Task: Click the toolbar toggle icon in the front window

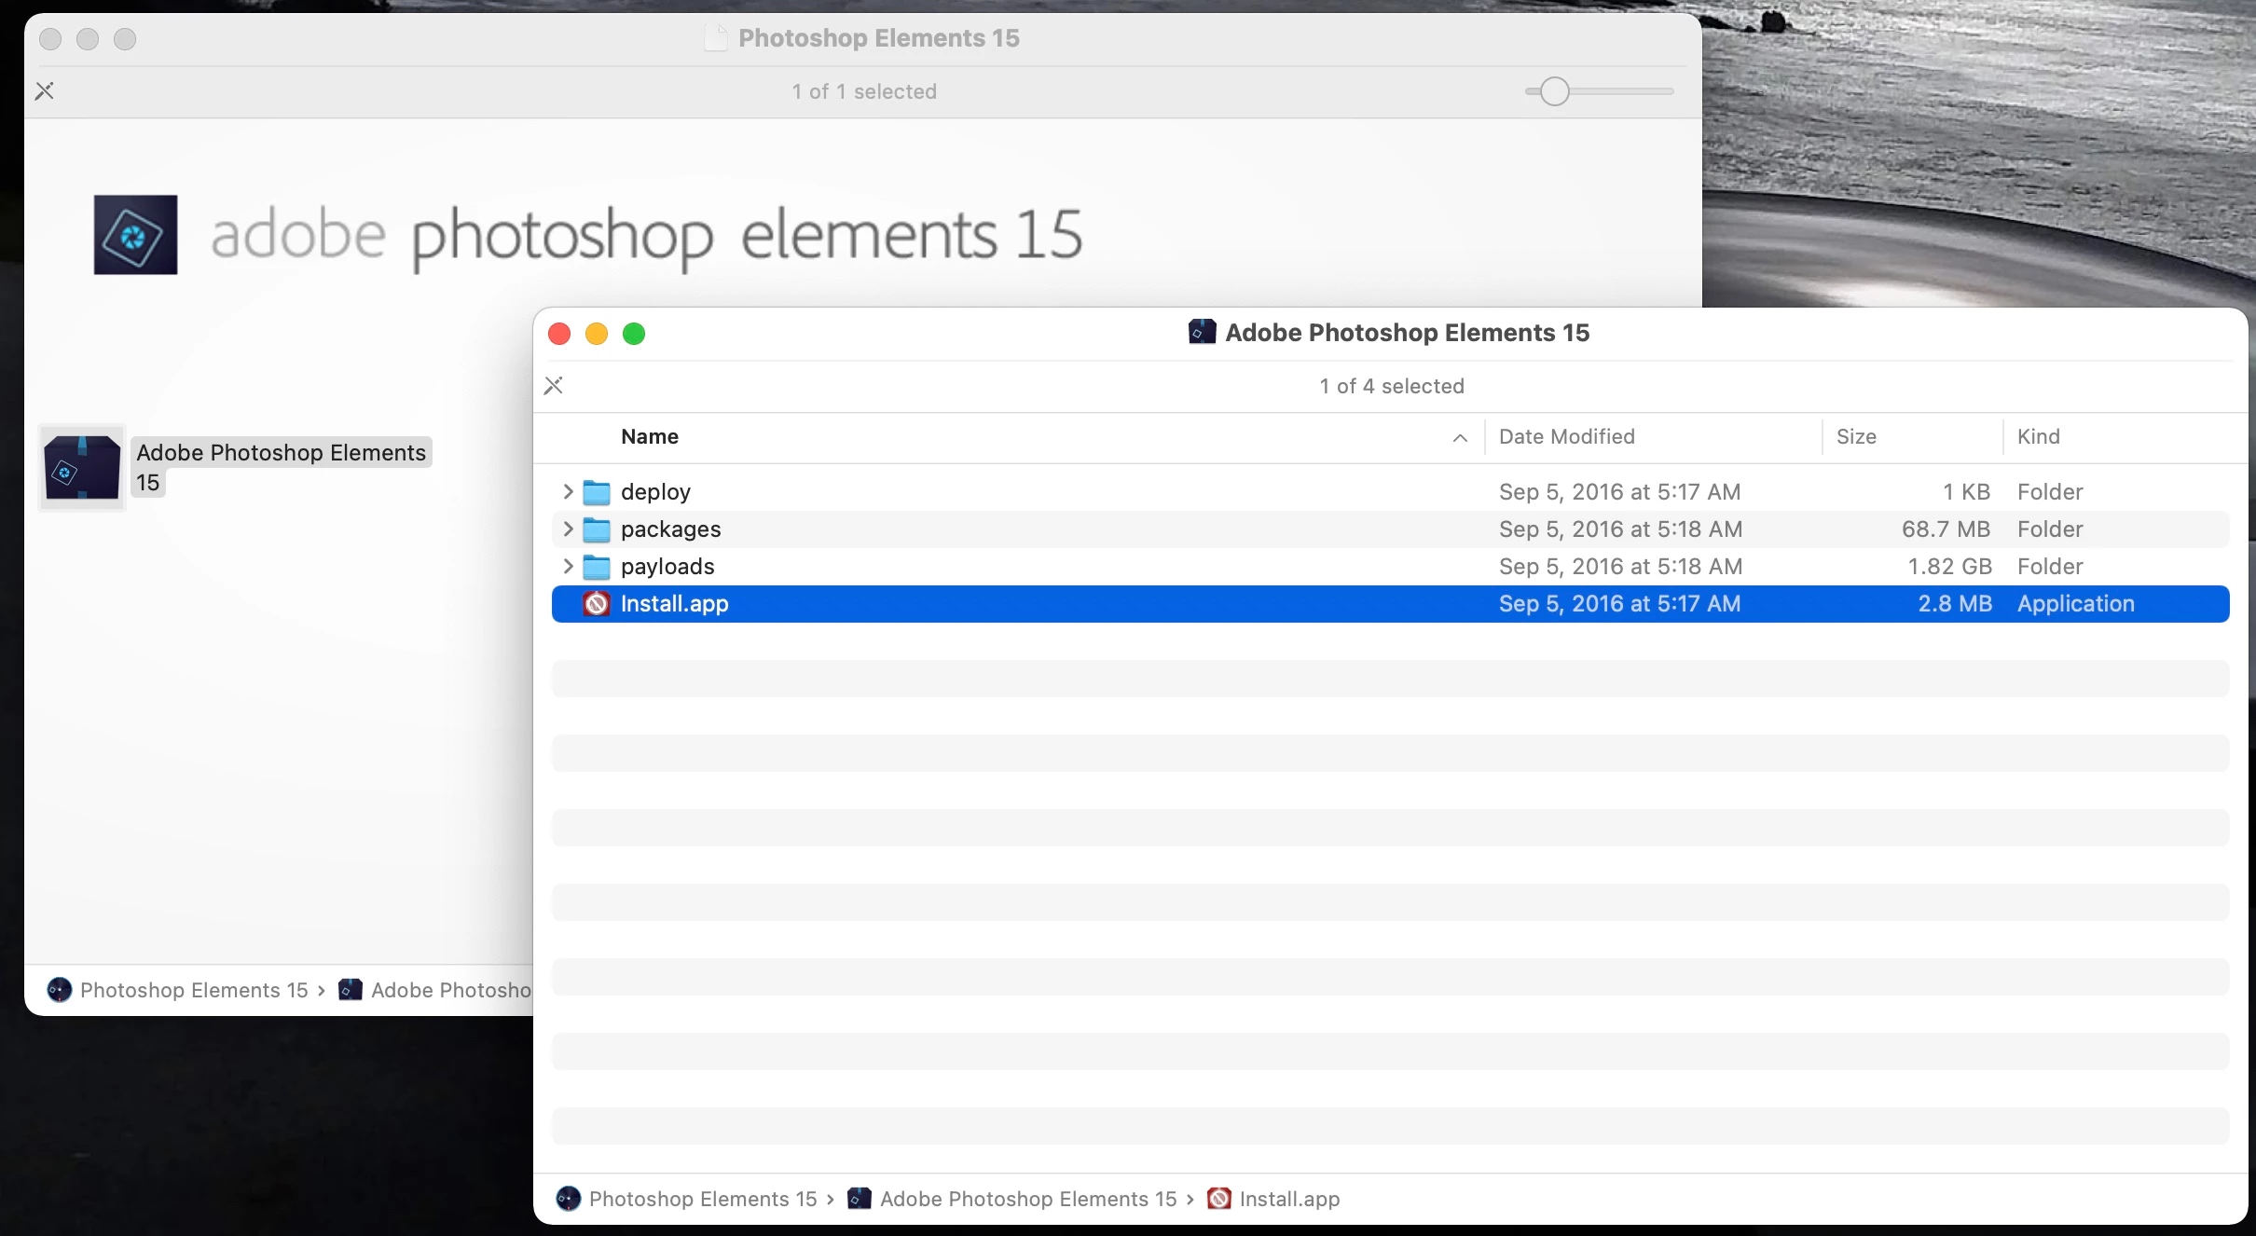Action: click(x=554, y=386)
